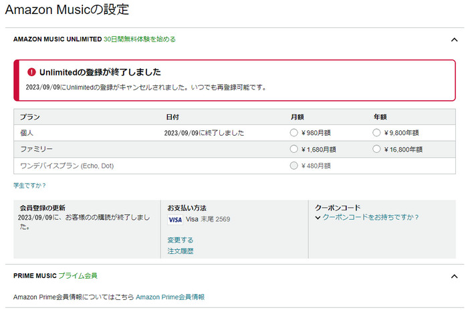Click the ワンデバイスプラン (Echo, Dot) row label
Image resolution: width=468 pixels, height=312 pixels.
coord(67,166)
